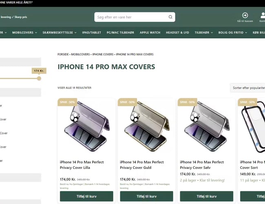Click SPAR -50% badge on Sølv cover

tap(187, 102)
